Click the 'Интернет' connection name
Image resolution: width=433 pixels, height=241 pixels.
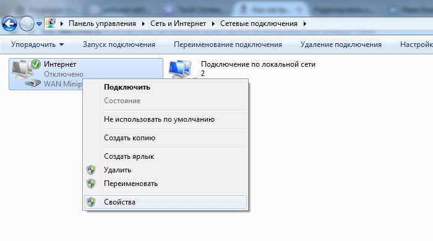(60, 64)
